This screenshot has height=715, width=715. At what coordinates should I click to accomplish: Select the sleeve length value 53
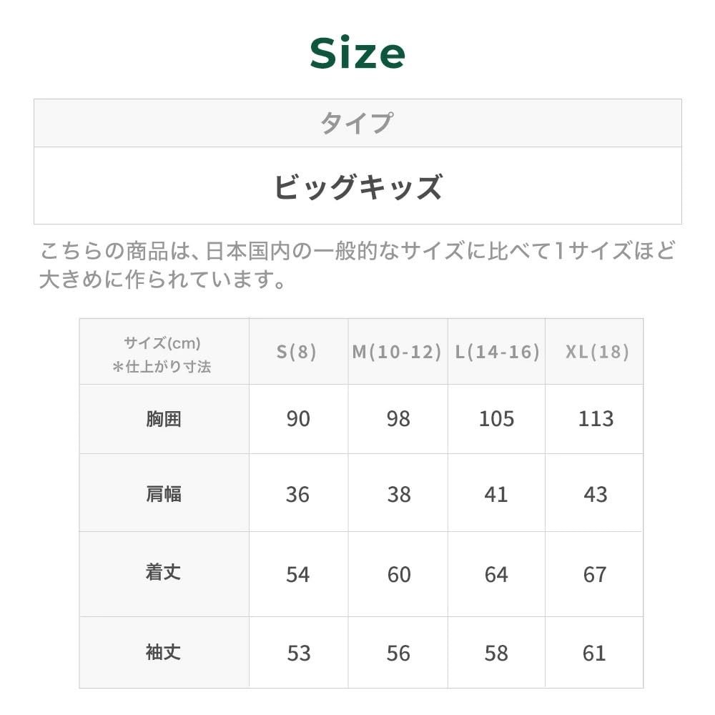tap(298, 653)
